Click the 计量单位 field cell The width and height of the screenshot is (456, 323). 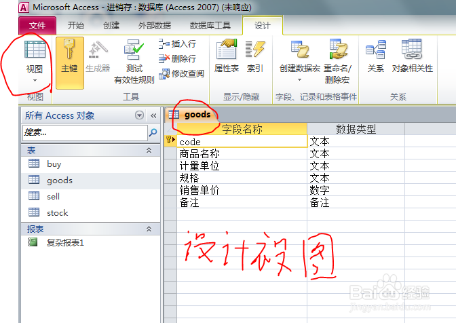(x=242, y=166)
